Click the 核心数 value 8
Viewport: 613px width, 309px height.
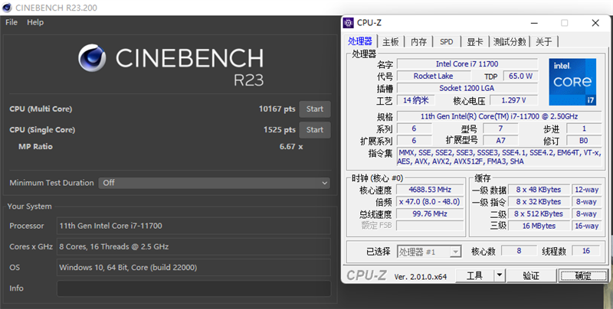pos(519,251)
